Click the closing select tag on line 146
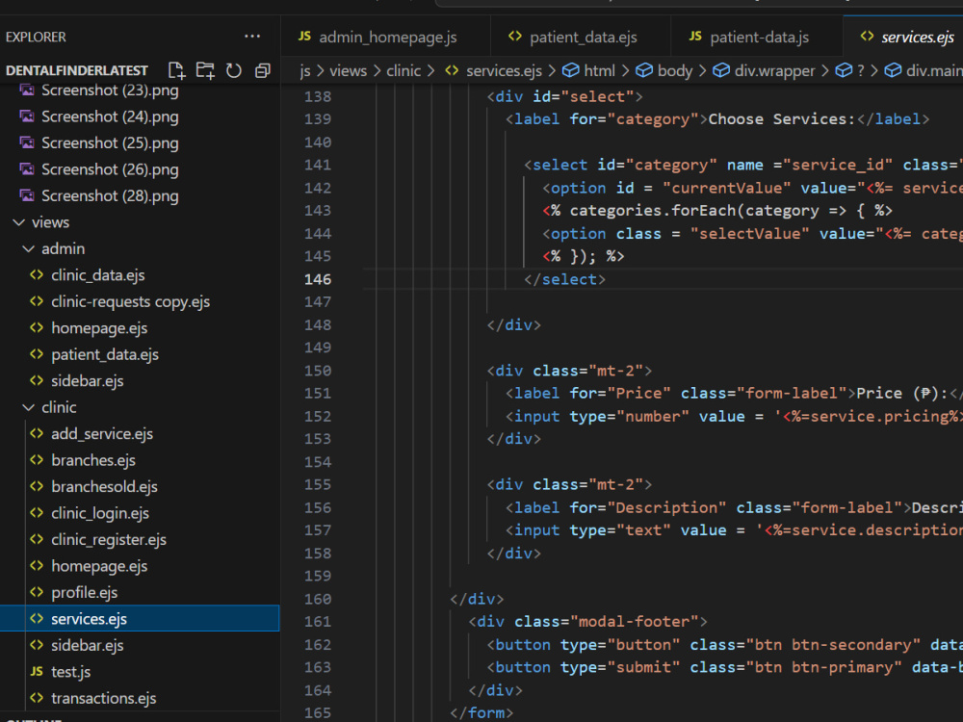The image size is (963, 722). (x=564, y=279)
